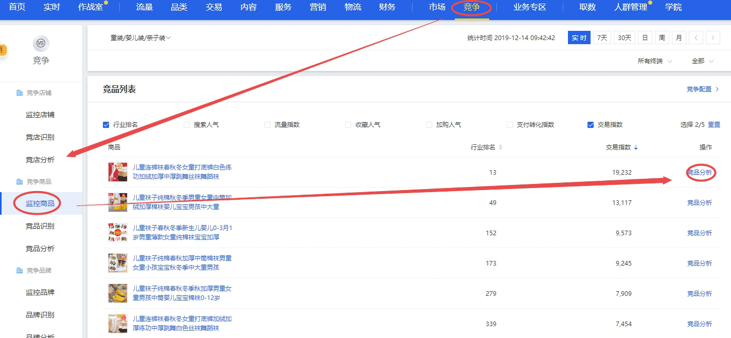
Task: Click the 竞争商品 section icon
Action: [20, 182]
